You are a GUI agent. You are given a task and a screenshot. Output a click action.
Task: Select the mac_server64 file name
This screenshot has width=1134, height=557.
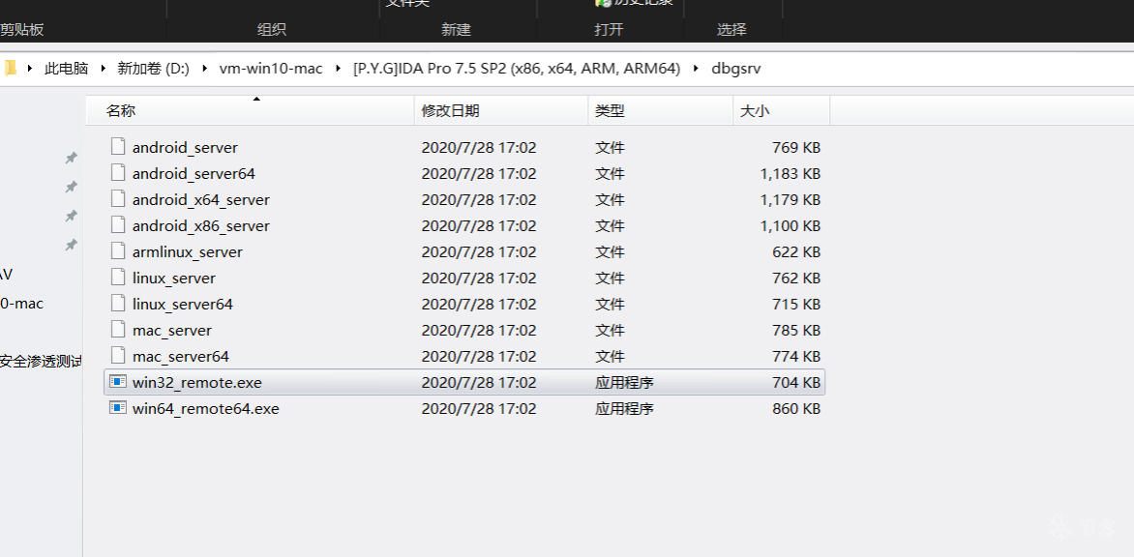pos(181,356)
